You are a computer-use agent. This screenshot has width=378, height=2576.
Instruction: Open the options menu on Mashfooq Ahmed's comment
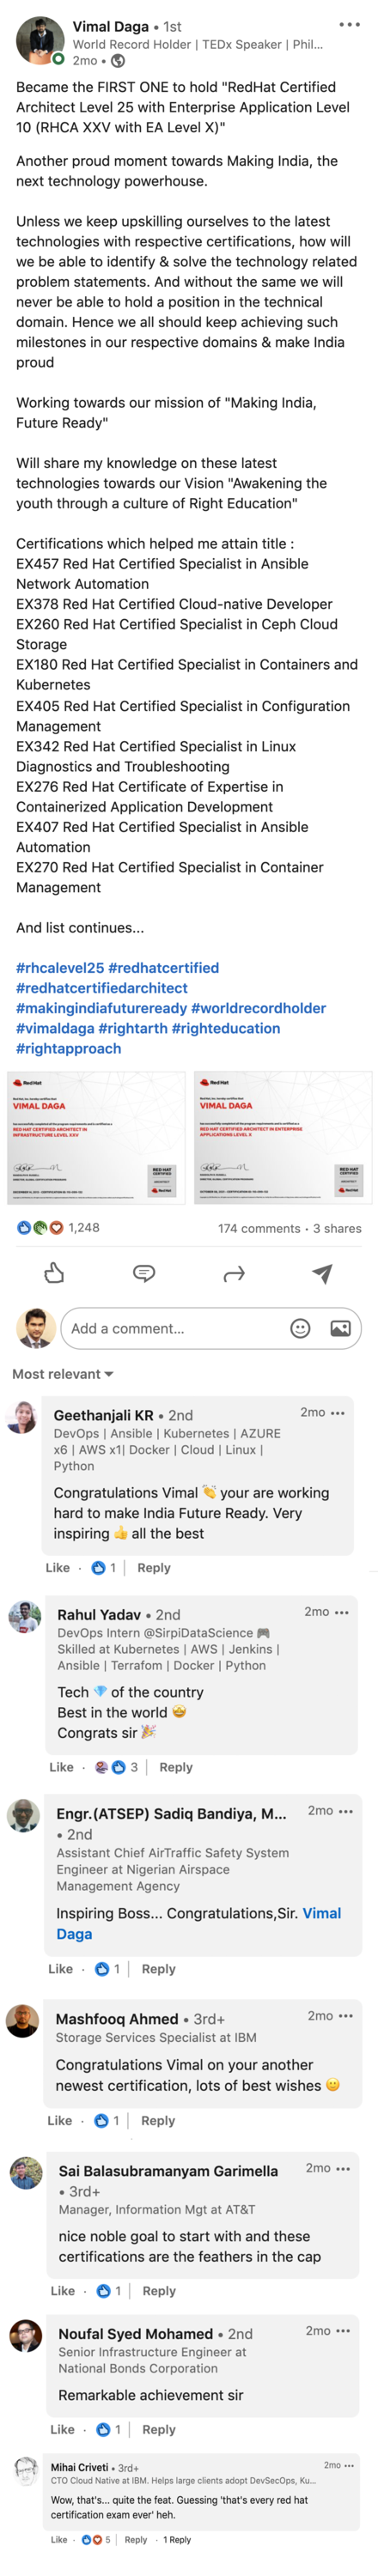pyautogui.click(x=346, y=2015)
